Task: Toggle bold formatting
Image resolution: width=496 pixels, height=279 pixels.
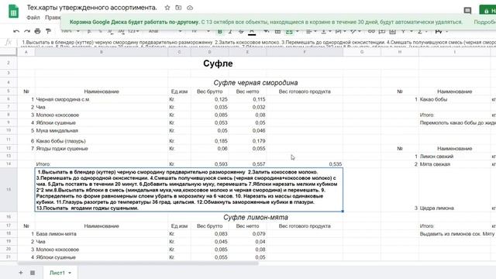Action: click(x=220, y=31)
